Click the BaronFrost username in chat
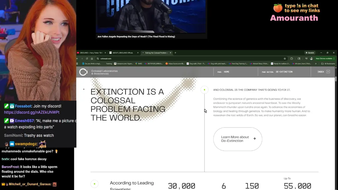This screenshot has height=190, width=338. pos(10,167)
